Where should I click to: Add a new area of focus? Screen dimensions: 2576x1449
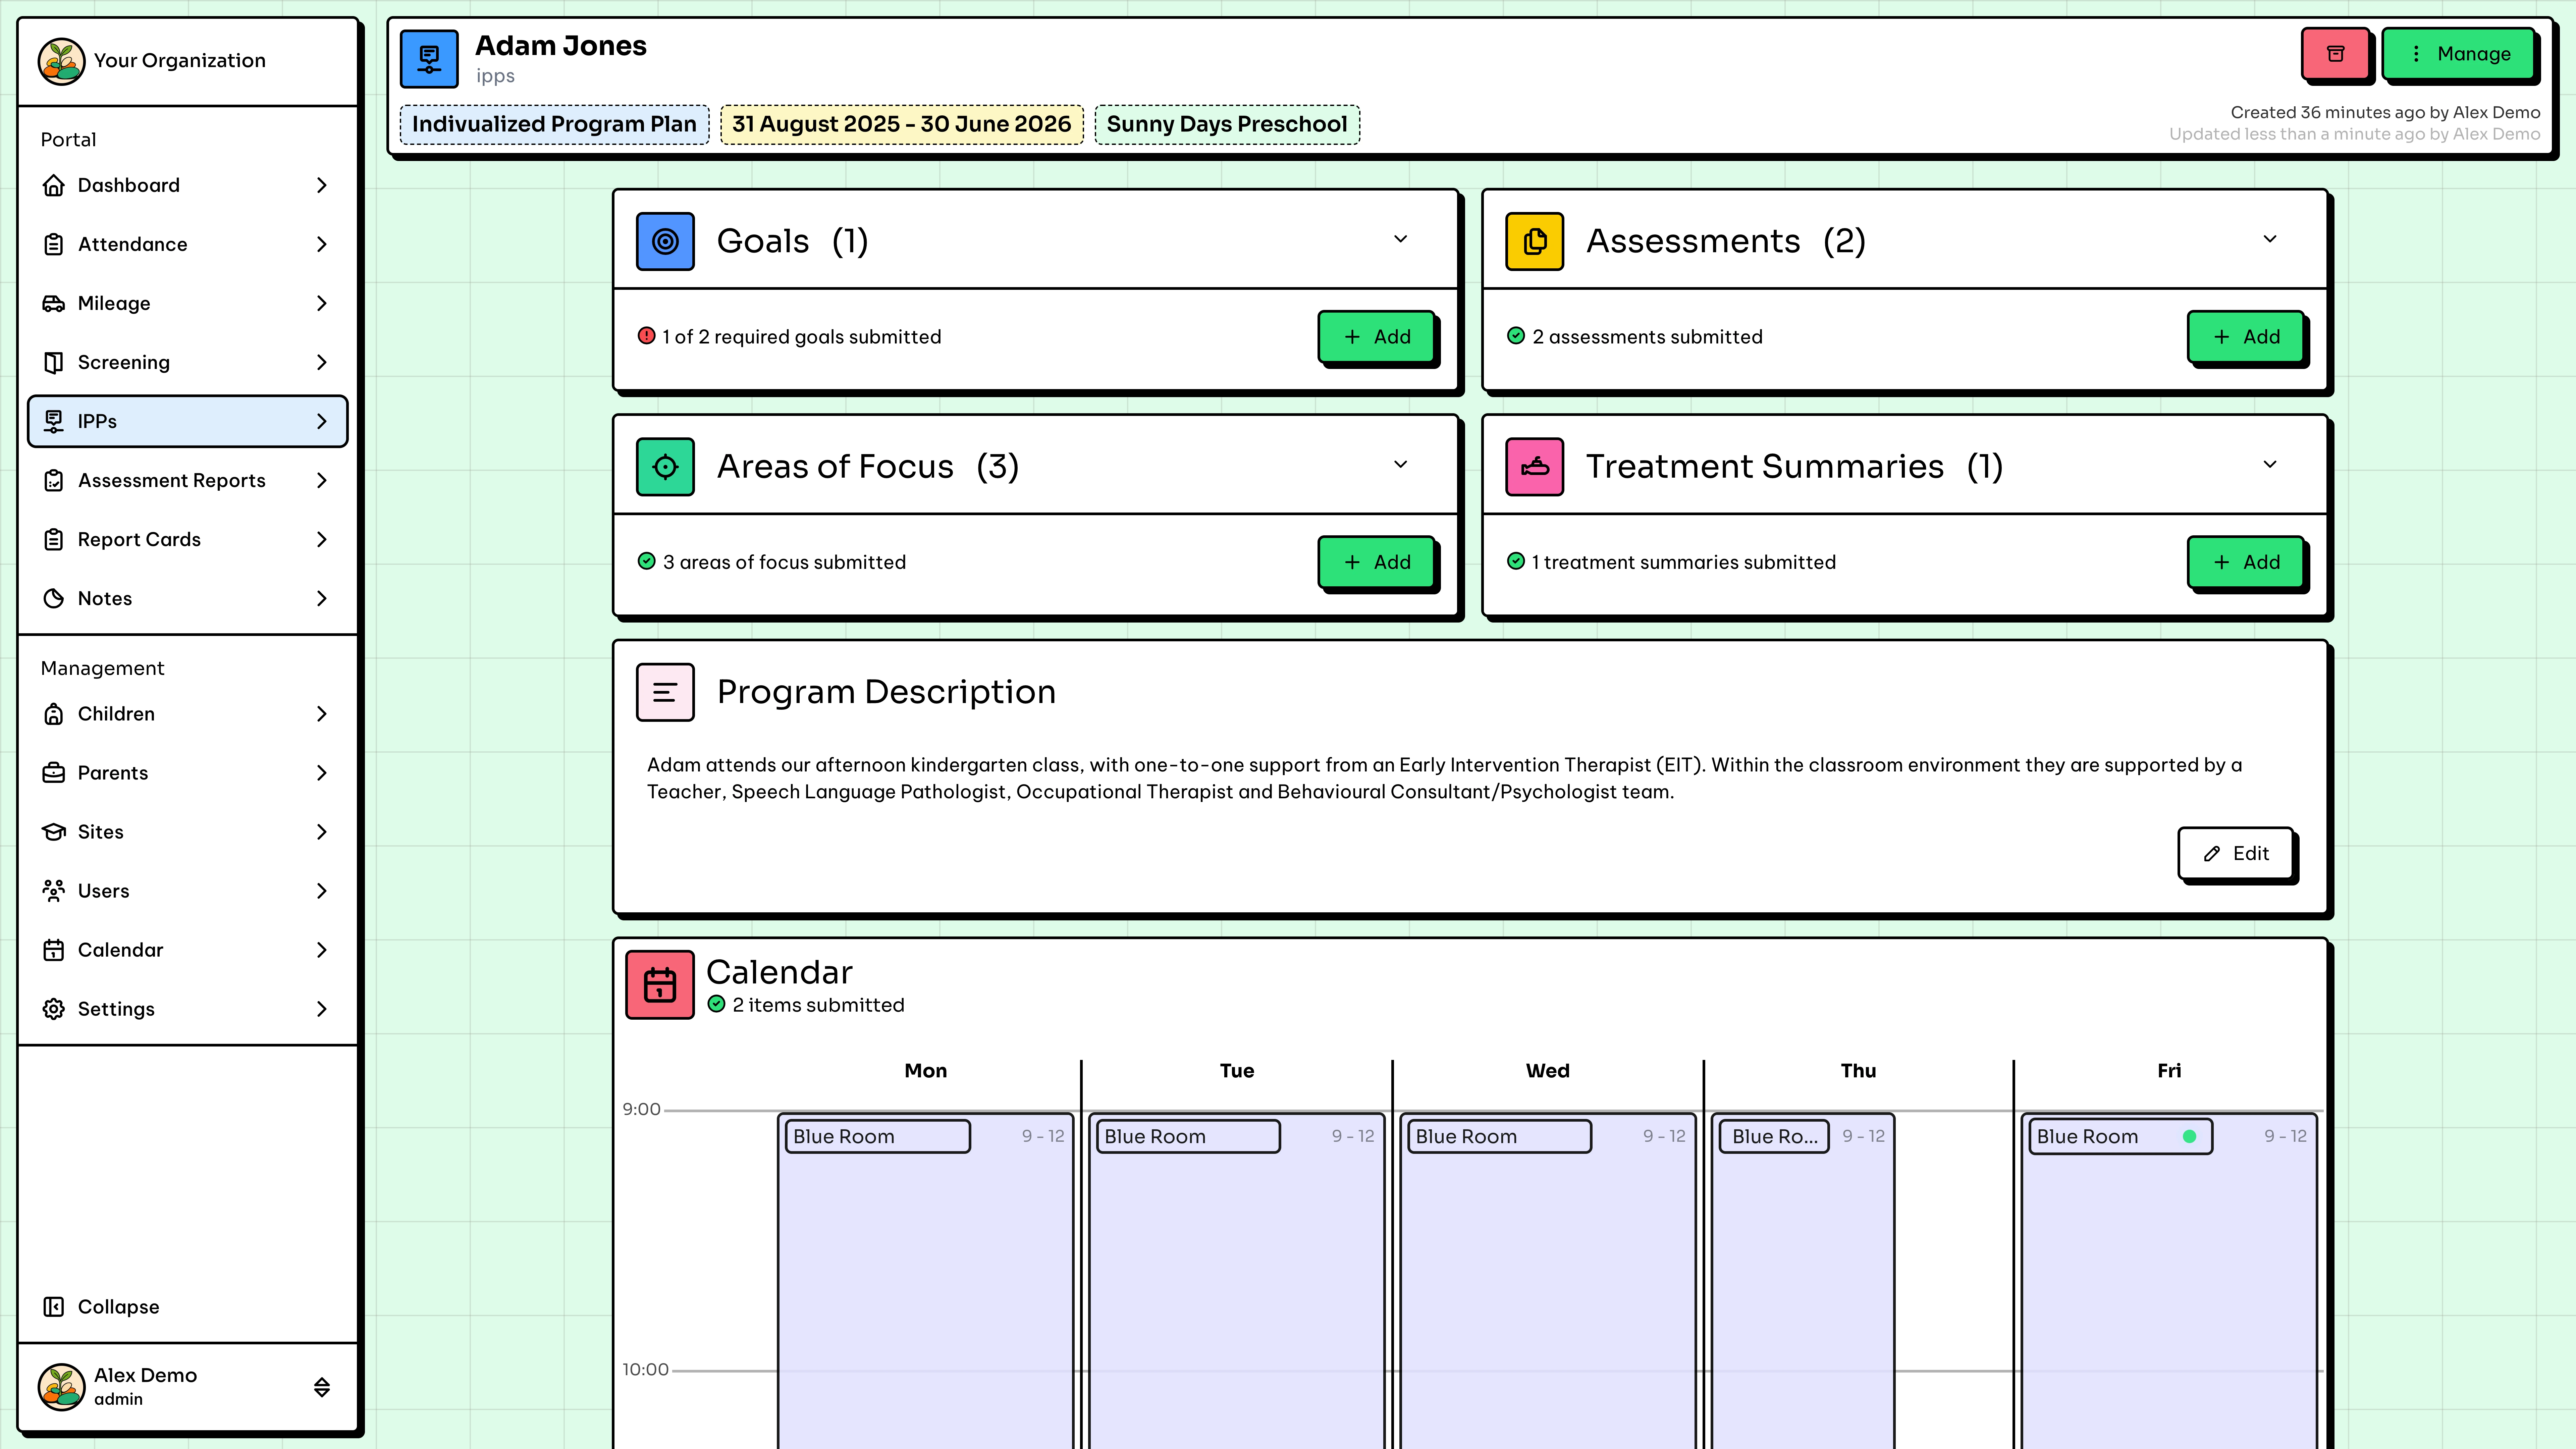coord(1377,562)
